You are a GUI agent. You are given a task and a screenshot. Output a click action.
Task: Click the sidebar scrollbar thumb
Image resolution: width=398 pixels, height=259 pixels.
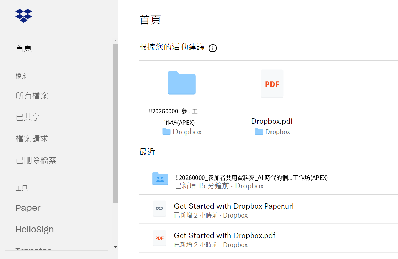point(115,123)
